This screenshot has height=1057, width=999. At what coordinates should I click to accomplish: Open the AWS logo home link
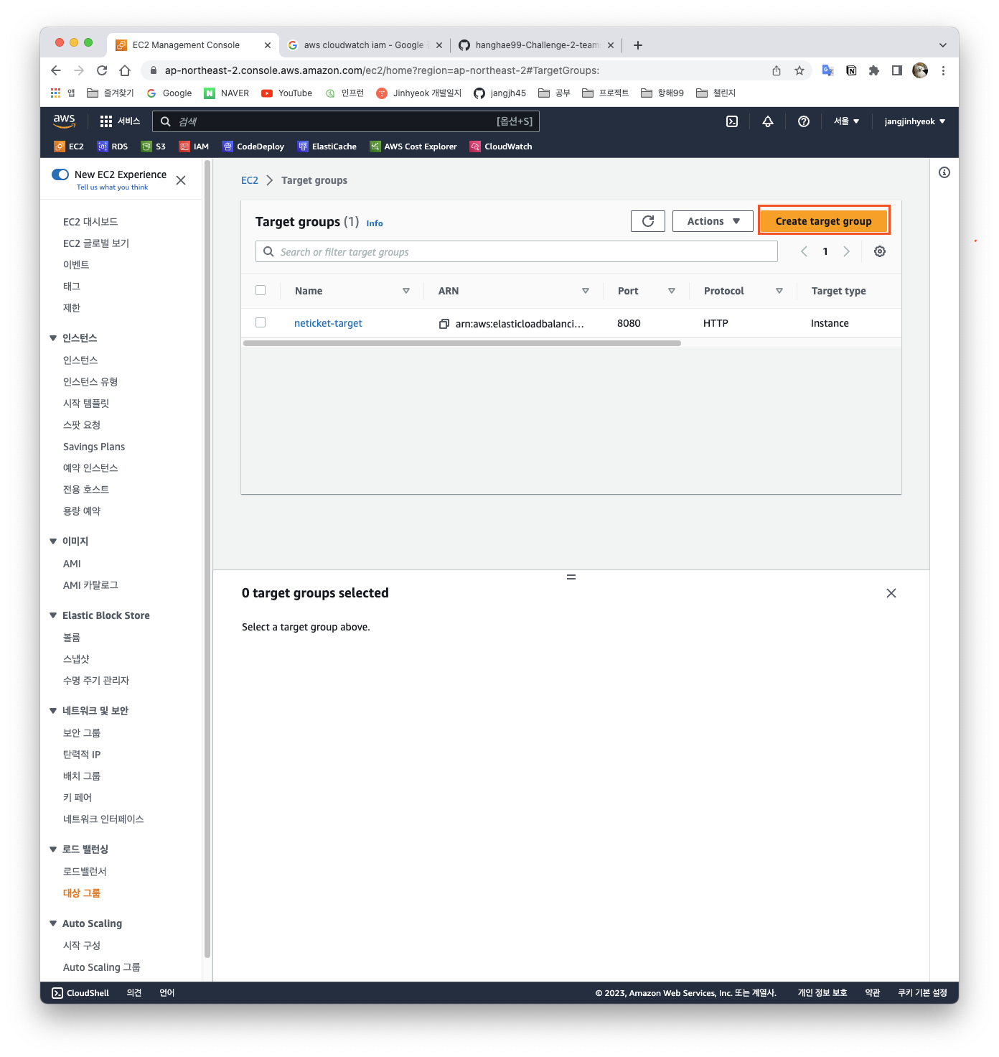[64, 121]
